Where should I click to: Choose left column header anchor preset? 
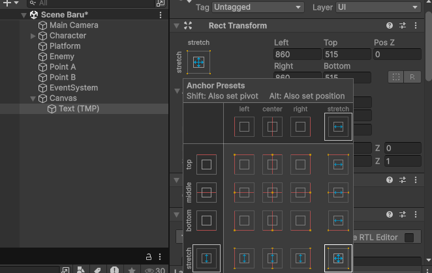(244, 127)
